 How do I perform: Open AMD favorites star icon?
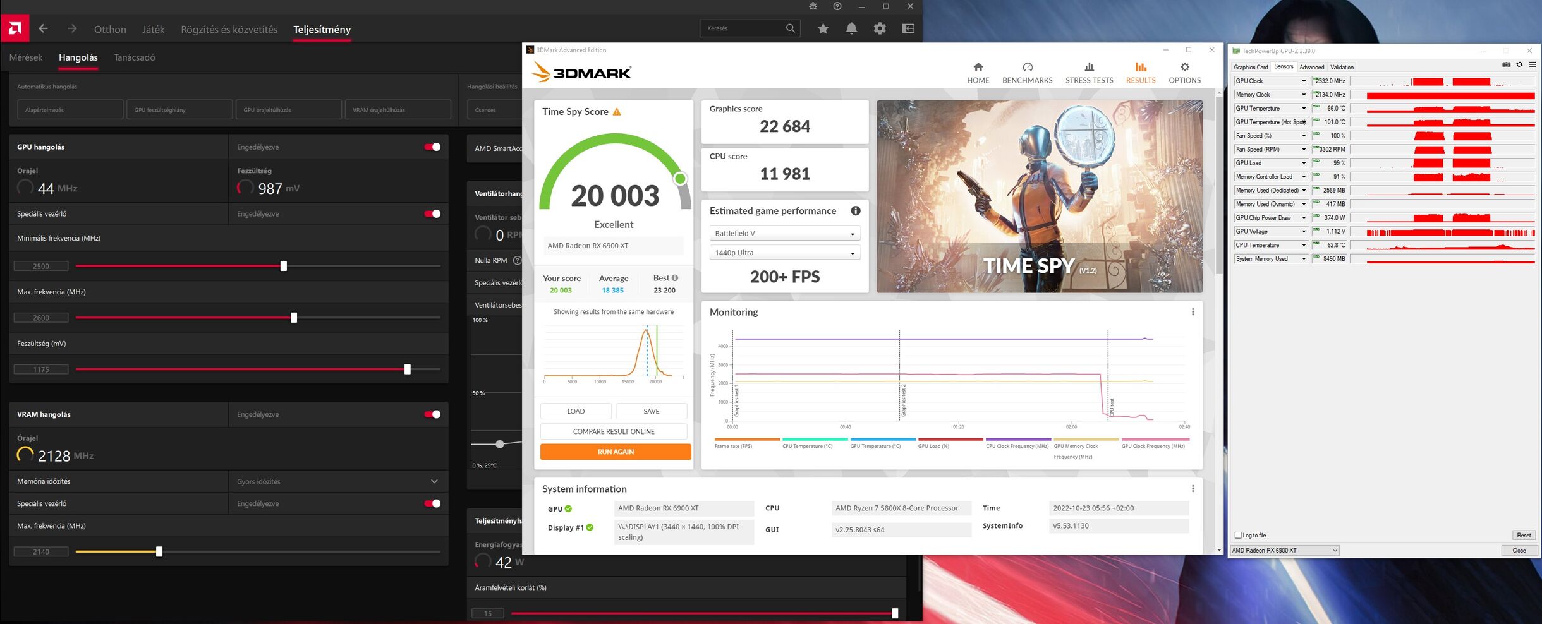(x=823, y=28)
